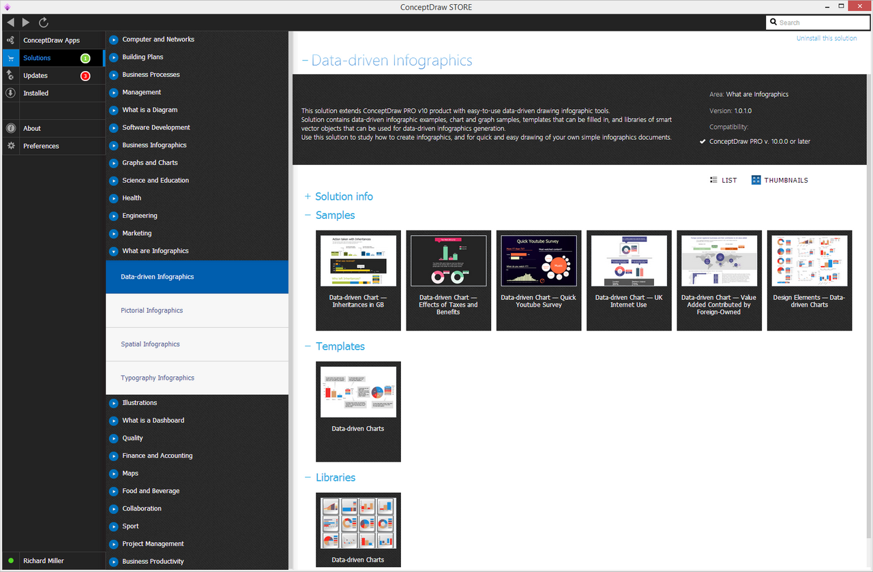
Task: Click the ConceptDraw Apps icon
Action: (x=10, y=40)
